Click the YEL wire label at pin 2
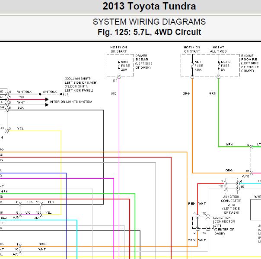Image resolution: width=261 pixels, height=259 pixels. click(20, 129)
